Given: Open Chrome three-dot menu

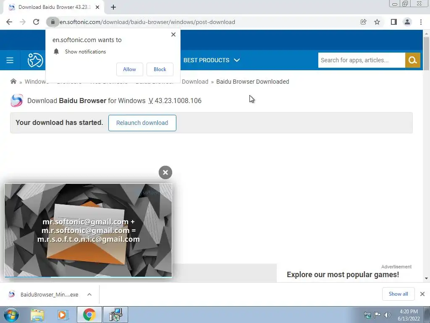Looking at the screenshot, I should click(421, 22).
